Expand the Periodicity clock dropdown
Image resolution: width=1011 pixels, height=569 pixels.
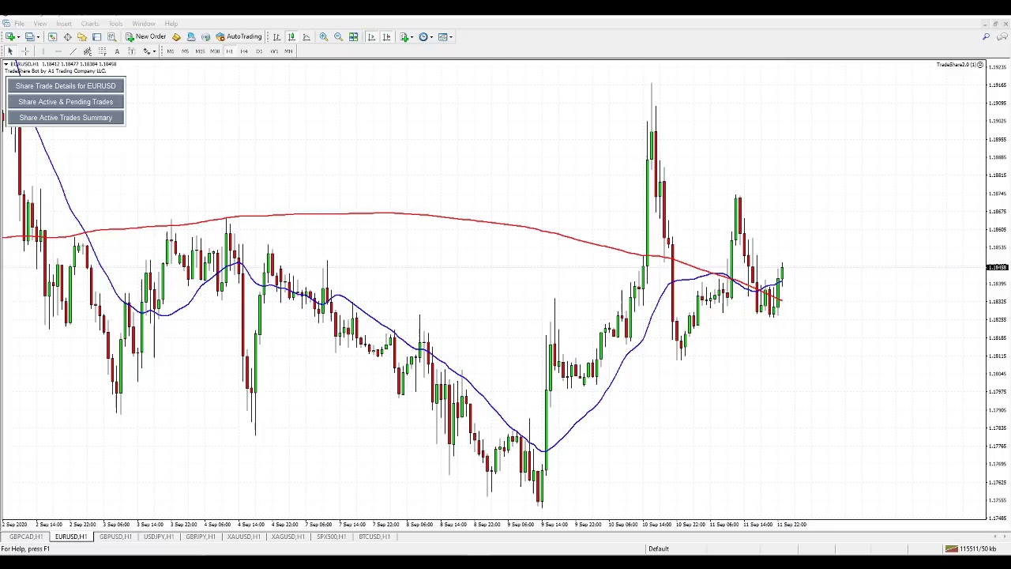(x=431, y=37)
